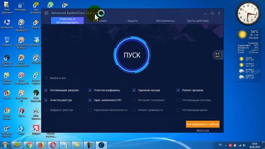Launch Internet Explorer from the desktop

tap(36, 78)
